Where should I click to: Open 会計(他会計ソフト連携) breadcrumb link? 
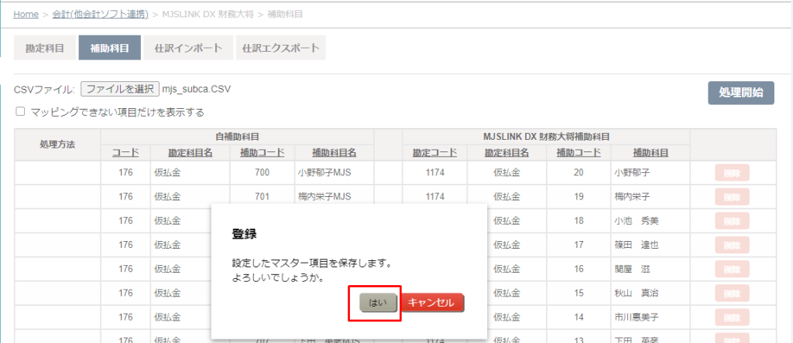pyautogui.click(x=100, y=14)
